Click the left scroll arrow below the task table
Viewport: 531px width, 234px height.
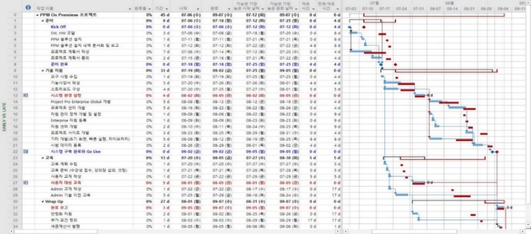(x=12, y=232)
